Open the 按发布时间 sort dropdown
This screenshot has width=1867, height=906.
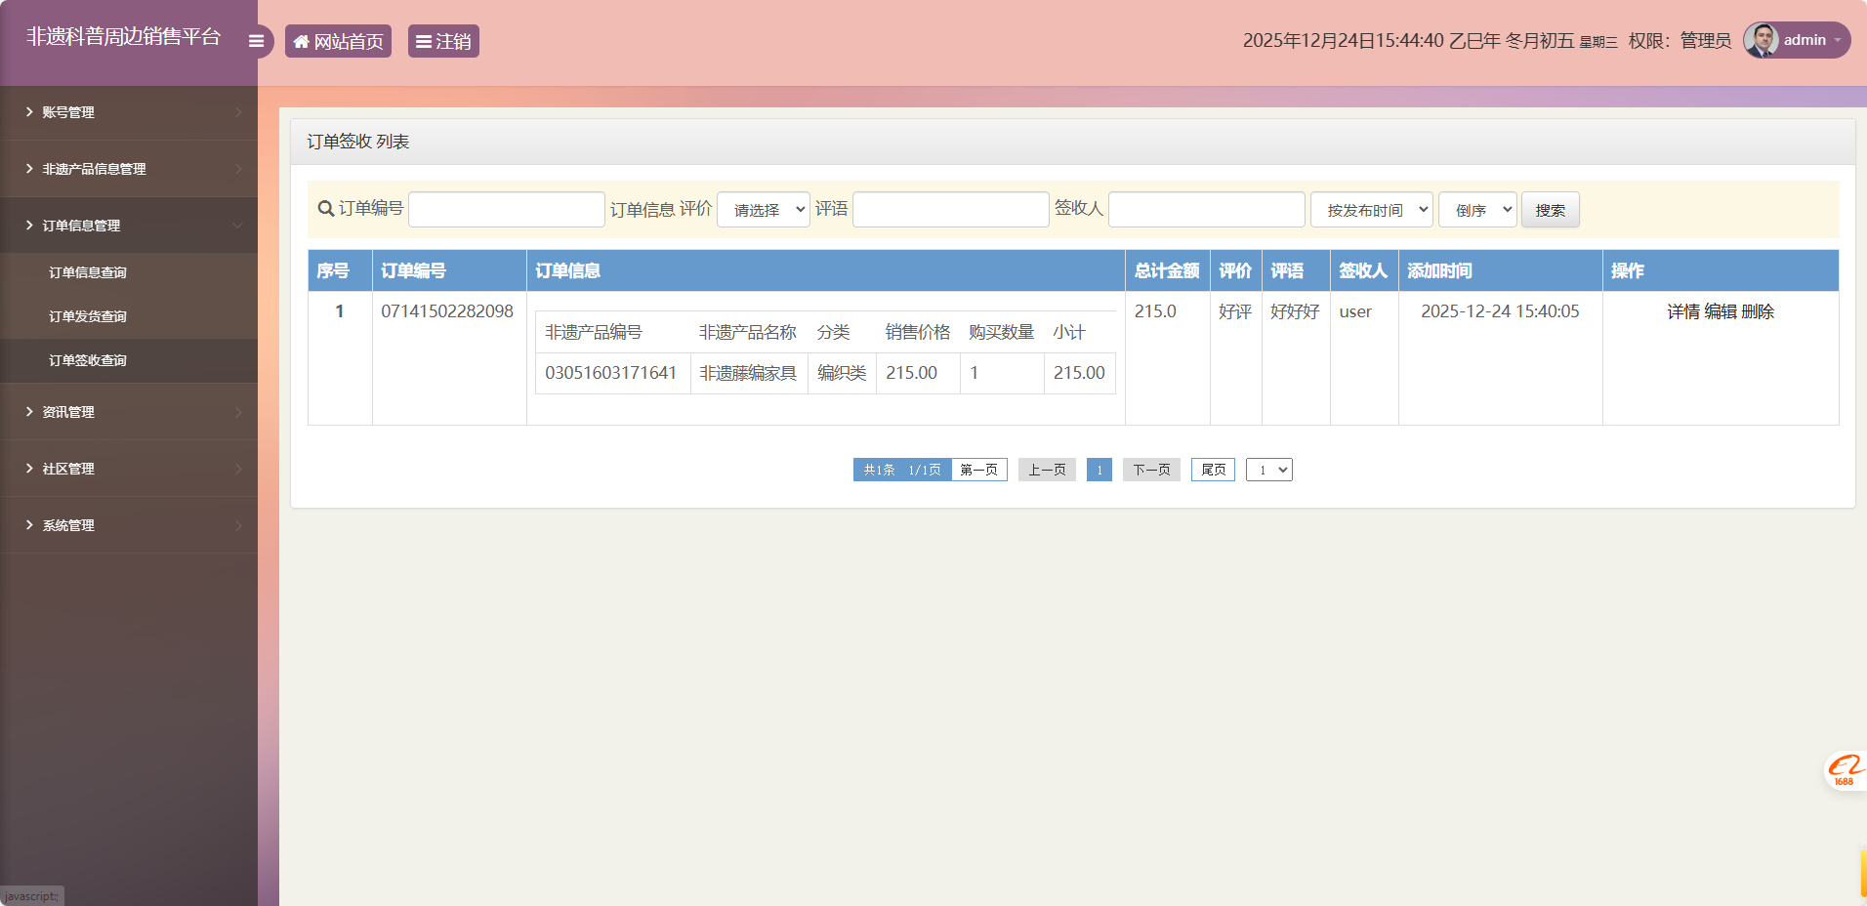tap(1371, 209)
